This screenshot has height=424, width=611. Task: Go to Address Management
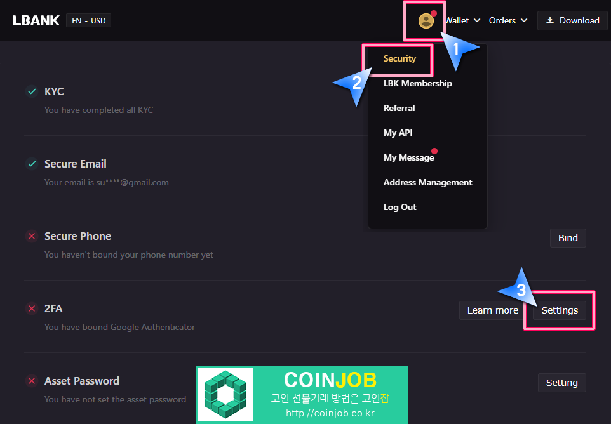[x=428, y=182]
